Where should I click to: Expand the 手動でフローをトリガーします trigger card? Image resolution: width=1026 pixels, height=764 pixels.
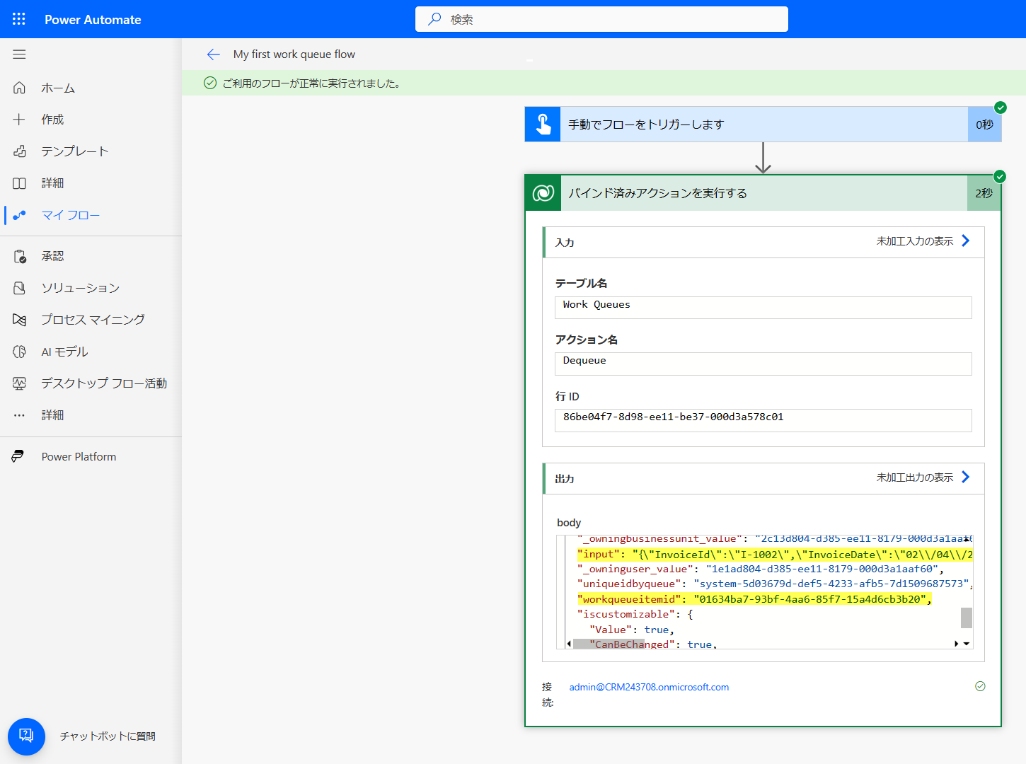point(763,125)
